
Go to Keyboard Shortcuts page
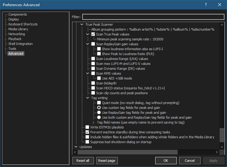coord(23,24)
